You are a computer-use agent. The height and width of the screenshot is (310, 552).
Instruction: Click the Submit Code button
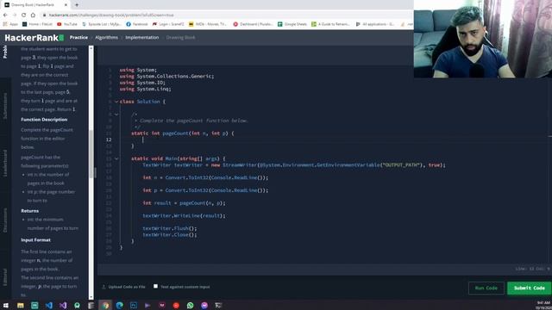click(x=529, y=288)
